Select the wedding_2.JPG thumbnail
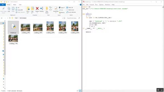 point(26,28)
